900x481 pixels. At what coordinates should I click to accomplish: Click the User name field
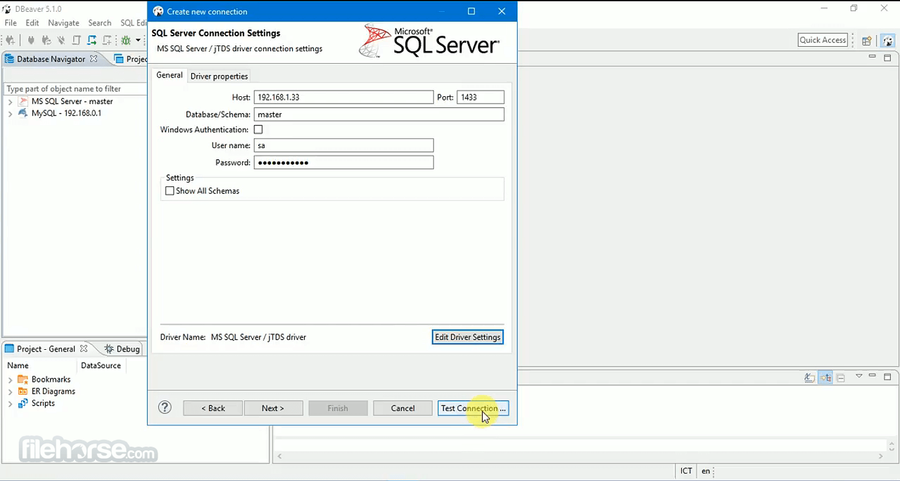pos(343,146)
